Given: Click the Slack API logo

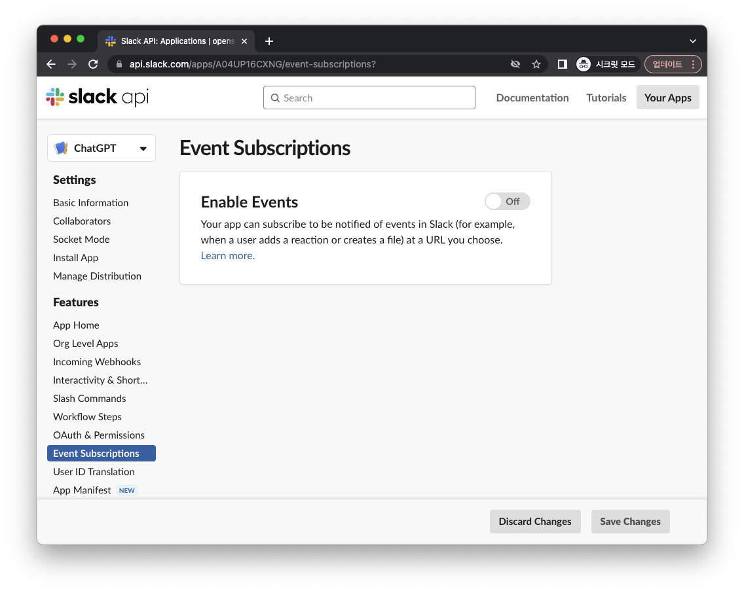Looking at the screenshot, I should click(x=98, y=97).
